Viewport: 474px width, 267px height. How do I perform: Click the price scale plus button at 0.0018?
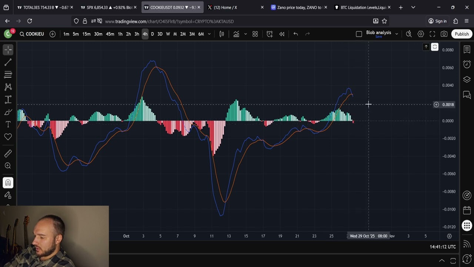[436, 105]
